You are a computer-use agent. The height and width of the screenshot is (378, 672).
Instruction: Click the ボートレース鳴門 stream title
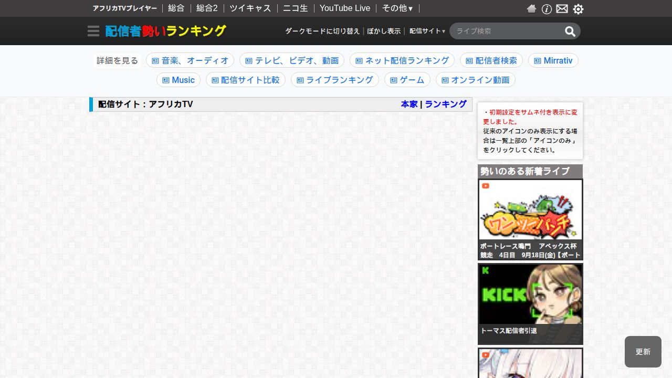click(x=530, y=250)
